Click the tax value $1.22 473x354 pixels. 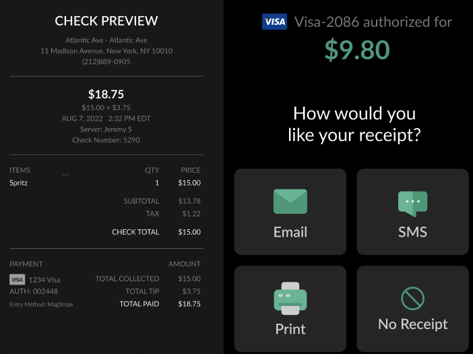(191, 214)
